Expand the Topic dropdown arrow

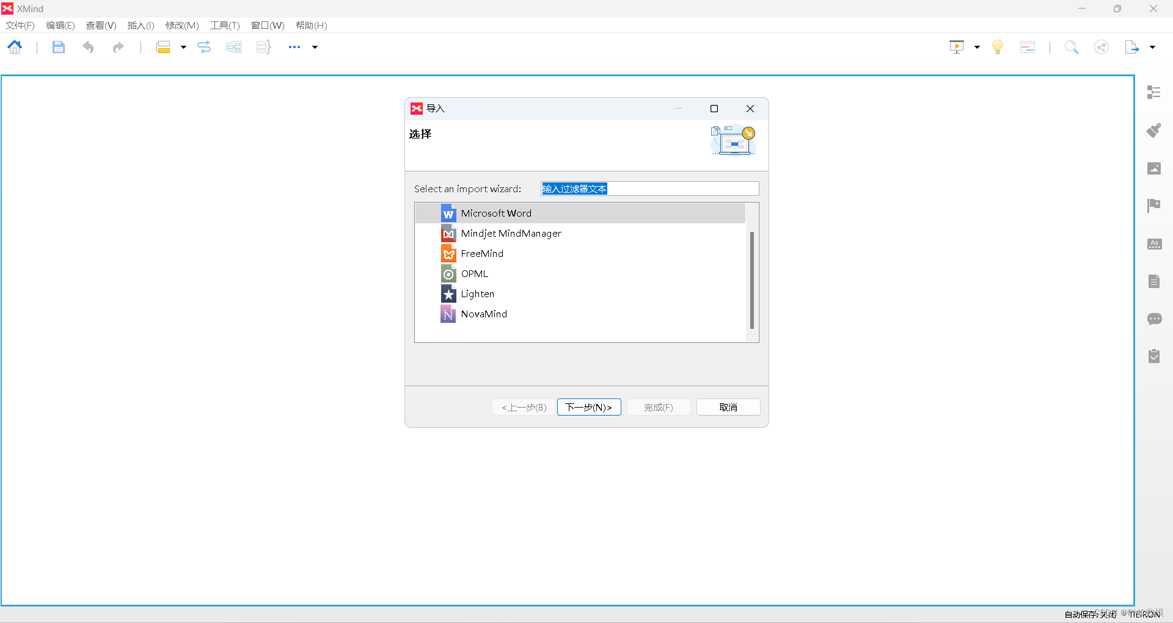[x=183, y=47]
